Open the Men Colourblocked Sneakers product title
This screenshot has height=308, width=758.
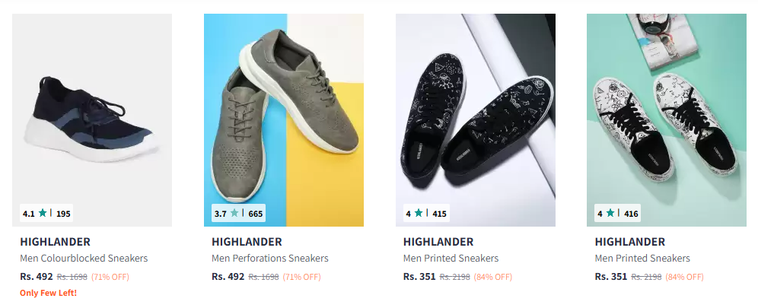pos(84,259)
